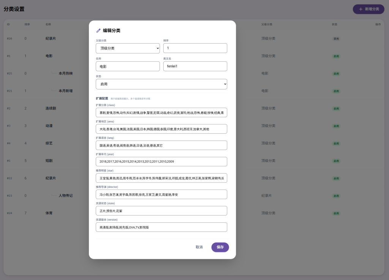Open the 状态 dropdown showing 启用
The height and width of the screenshot is (280, 389).
click(161, 84)
